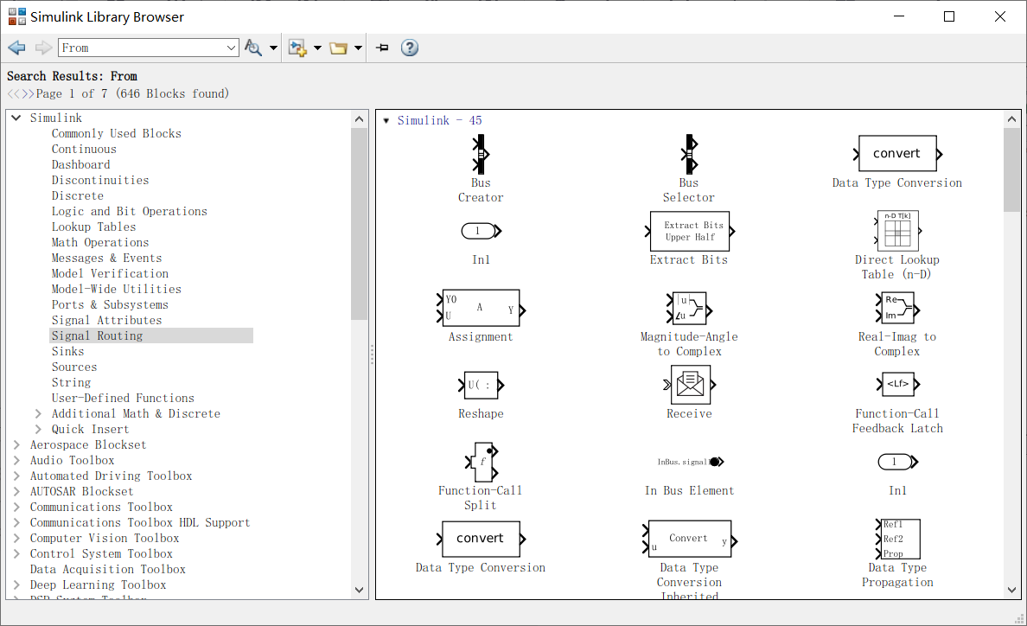This screenshot has height=626, width=1027.
Task: Select the Magnitude-Angle to Complex block
Action: (689, 308)
